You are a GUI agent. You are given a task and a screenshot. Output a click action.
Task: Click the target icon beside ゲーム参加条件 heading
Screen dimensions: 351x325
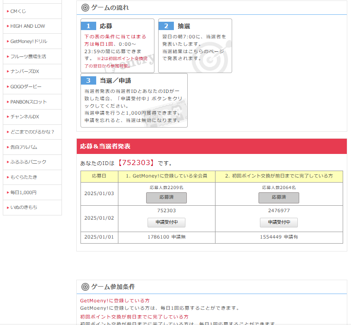pos(85,287)
